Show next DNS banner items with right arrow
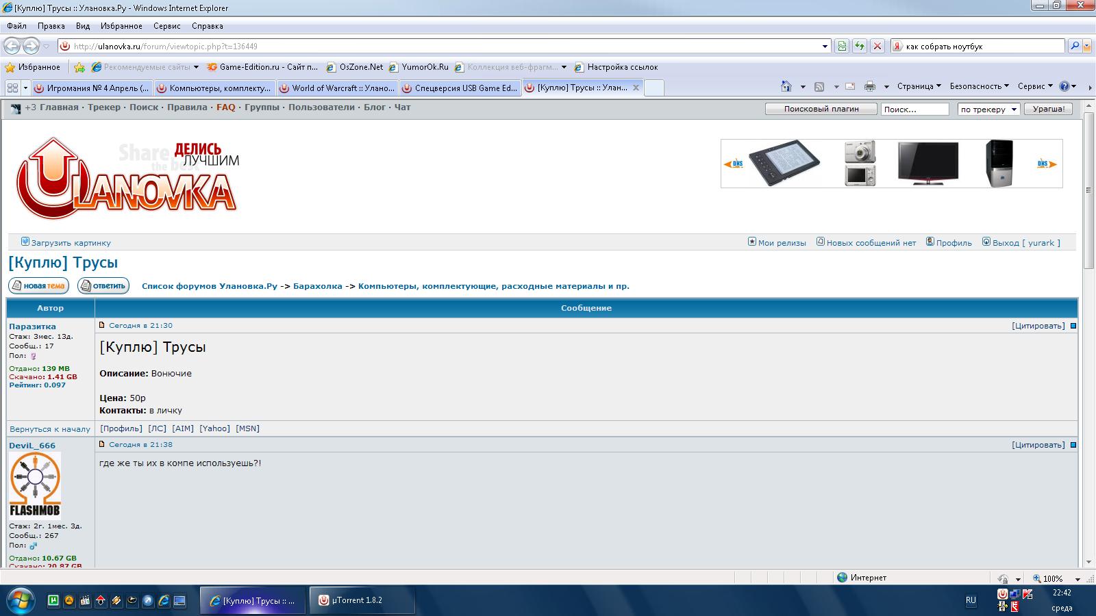Viewport: 1096px width, 616px height. click(x=1047, y=164)
